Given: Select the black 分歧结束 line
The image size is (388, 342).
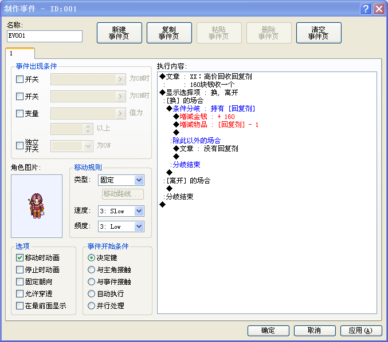Looking at the screenshot, I should click(178, 197).
